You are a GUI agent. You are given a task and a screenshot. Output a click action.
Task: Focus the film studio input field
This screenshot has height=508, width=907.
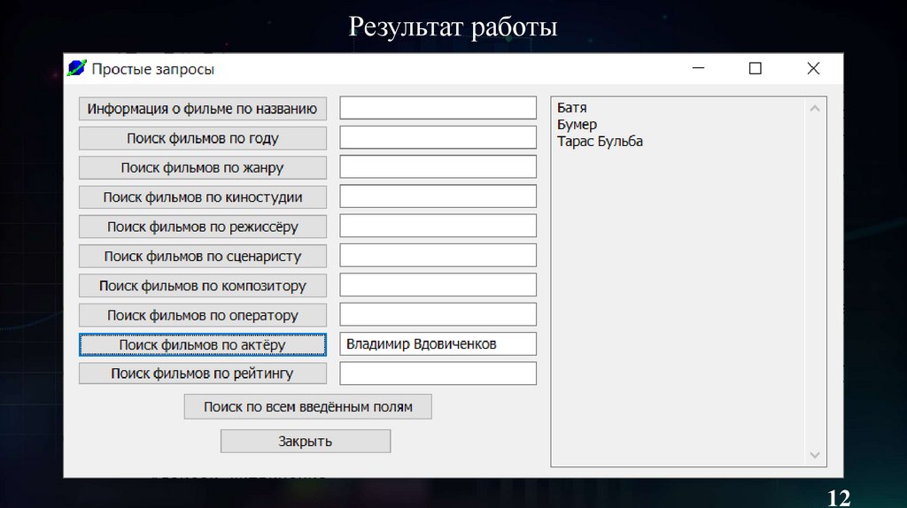coord(438,196)
